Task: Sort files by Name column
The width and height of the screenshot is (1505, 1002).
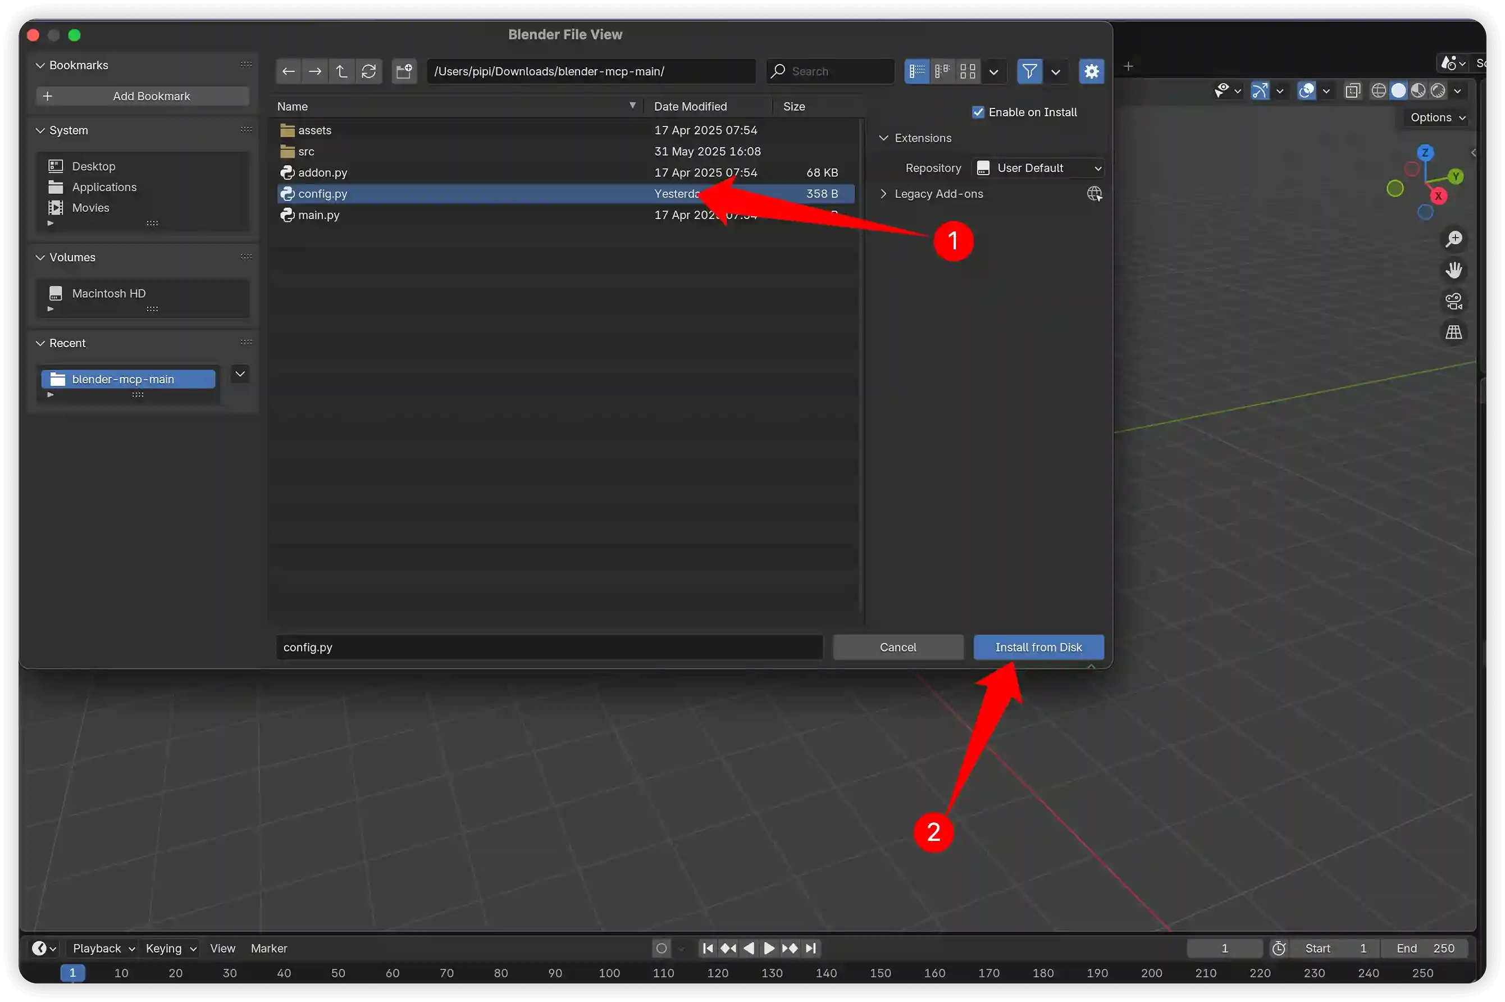Action: tap(457, 106)
